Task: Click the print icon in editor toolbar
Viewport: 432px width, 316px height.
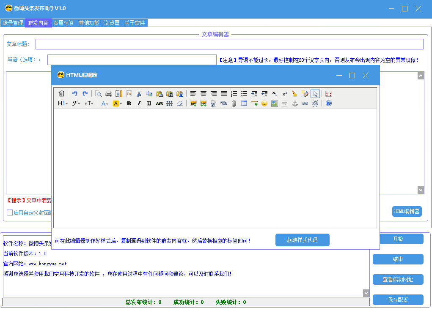Action: pyautogui.click(x=109, y=94)
